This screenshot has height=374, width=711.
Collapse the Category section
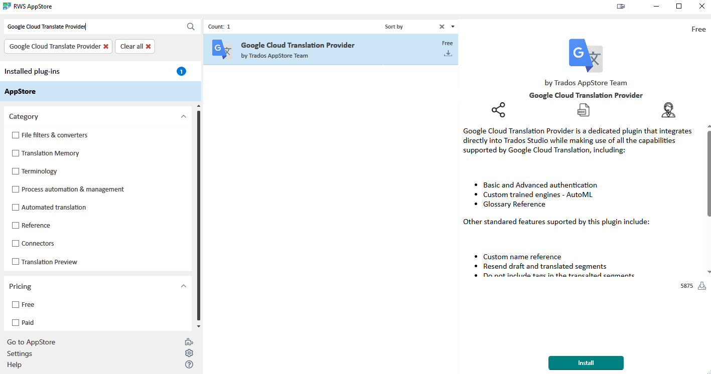click(x=183, y=116)
